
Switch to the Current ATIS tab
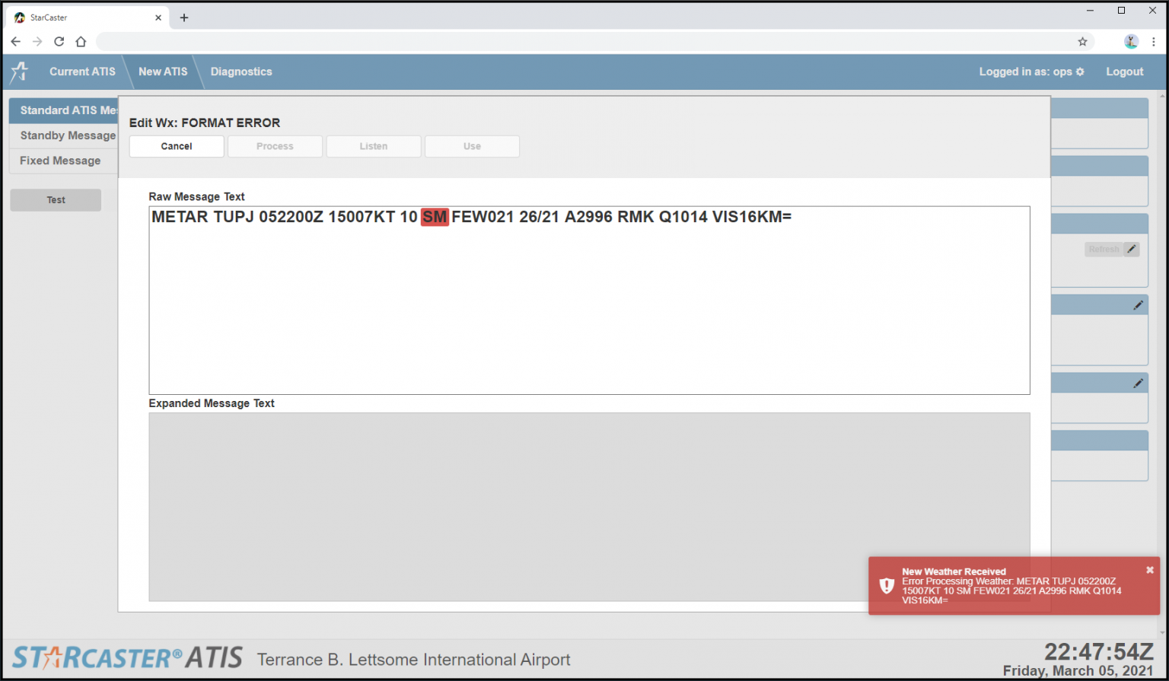(x=82, y=72)
